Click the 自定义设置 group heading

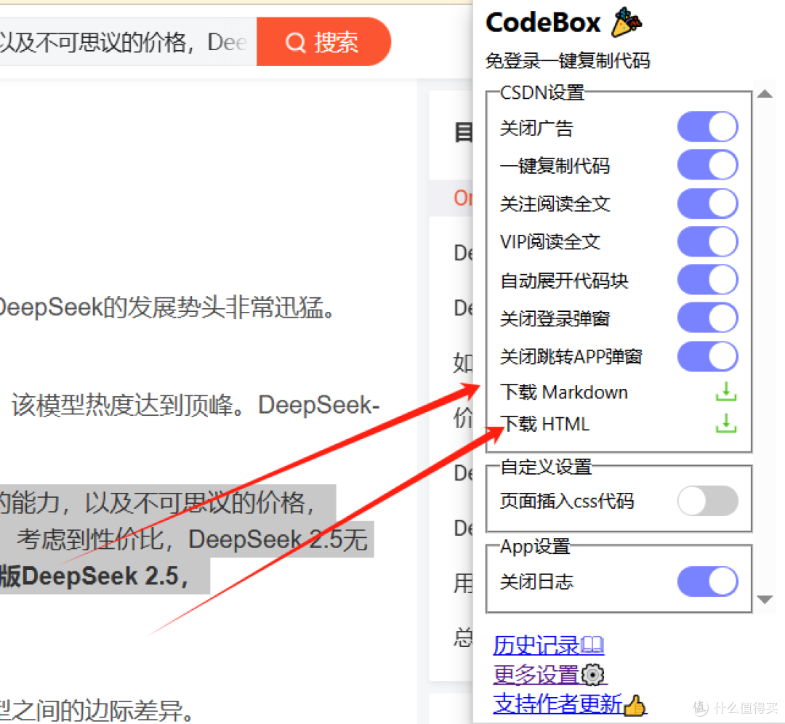546,467
